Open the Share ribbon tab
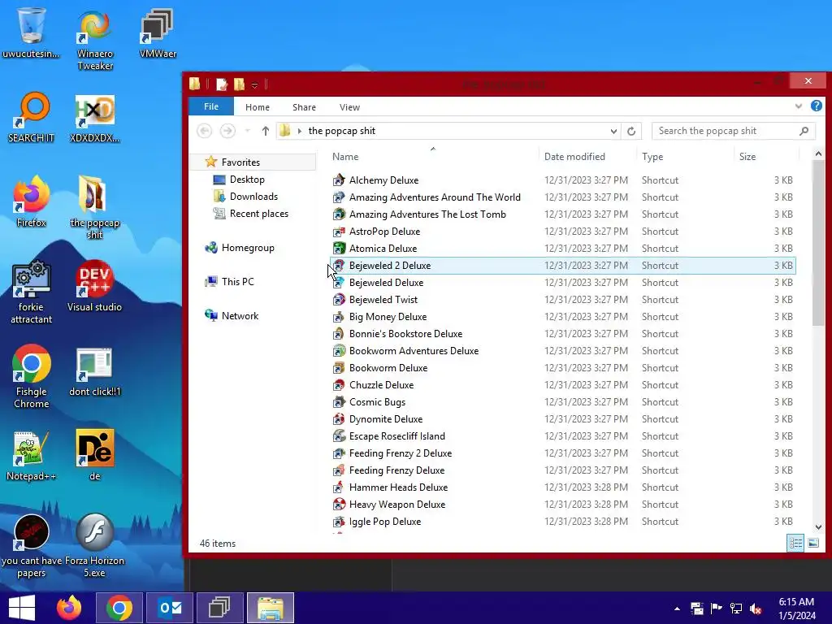Screen dimensions: 832x624 (x=304, y=107)
